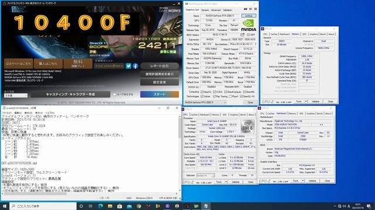This screenshot has height=210, width=375.
Task: Toggle the DirectCompute checkbox in GPU-Z
Action: coord(226,92)
